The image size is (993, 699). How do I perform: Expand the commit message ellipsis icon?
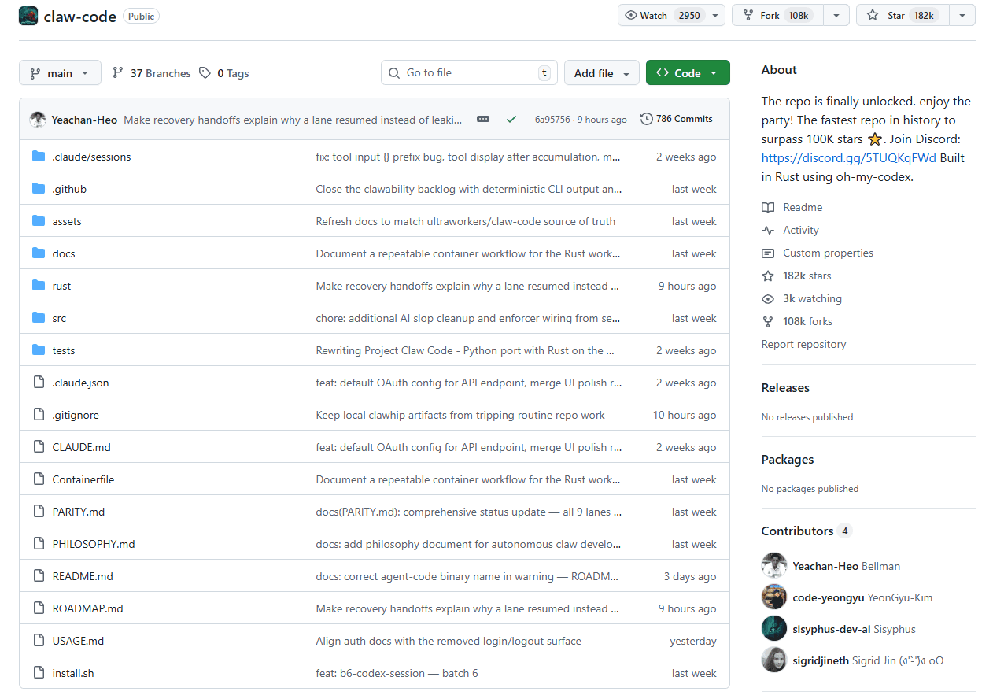click(x=483, y=119)
